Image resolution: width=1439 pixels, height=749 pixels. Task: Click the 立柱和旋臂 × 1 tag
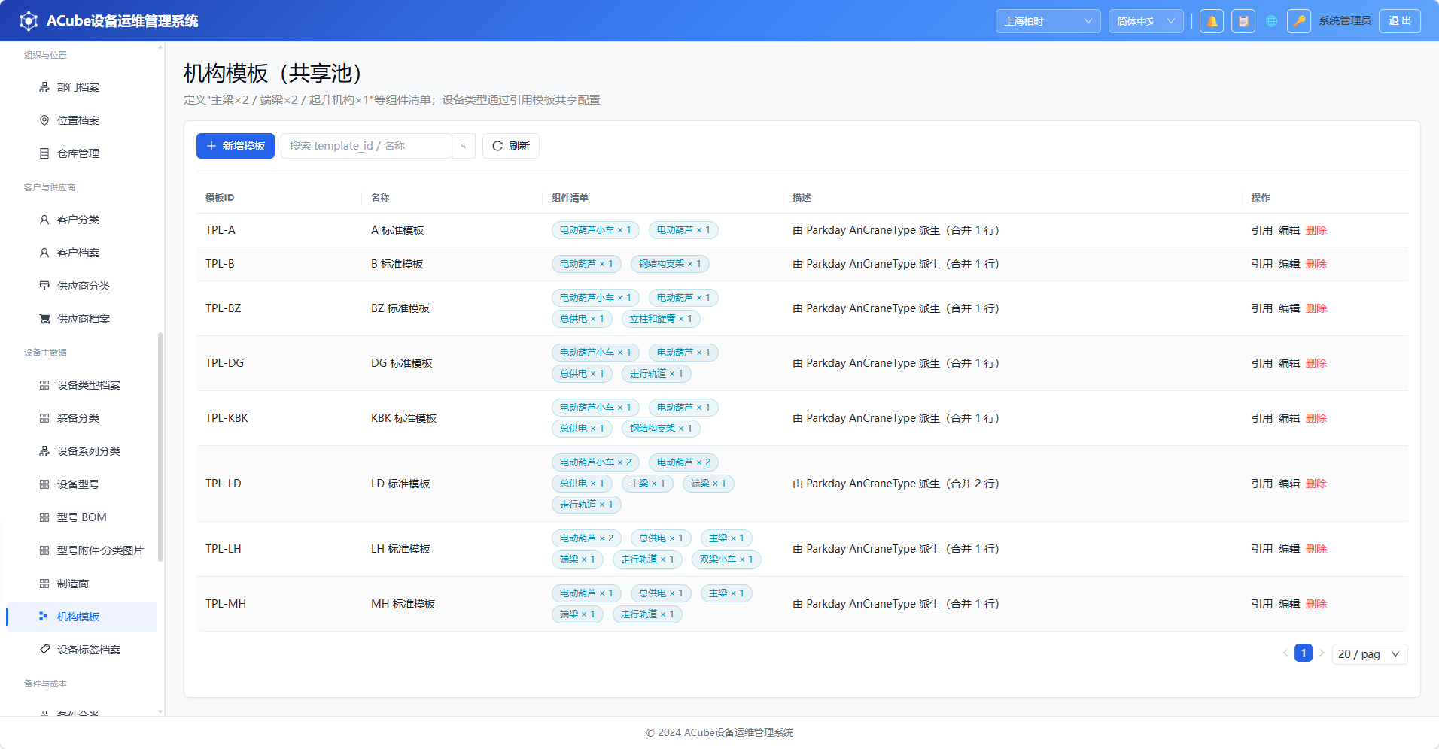pos(661,319)
